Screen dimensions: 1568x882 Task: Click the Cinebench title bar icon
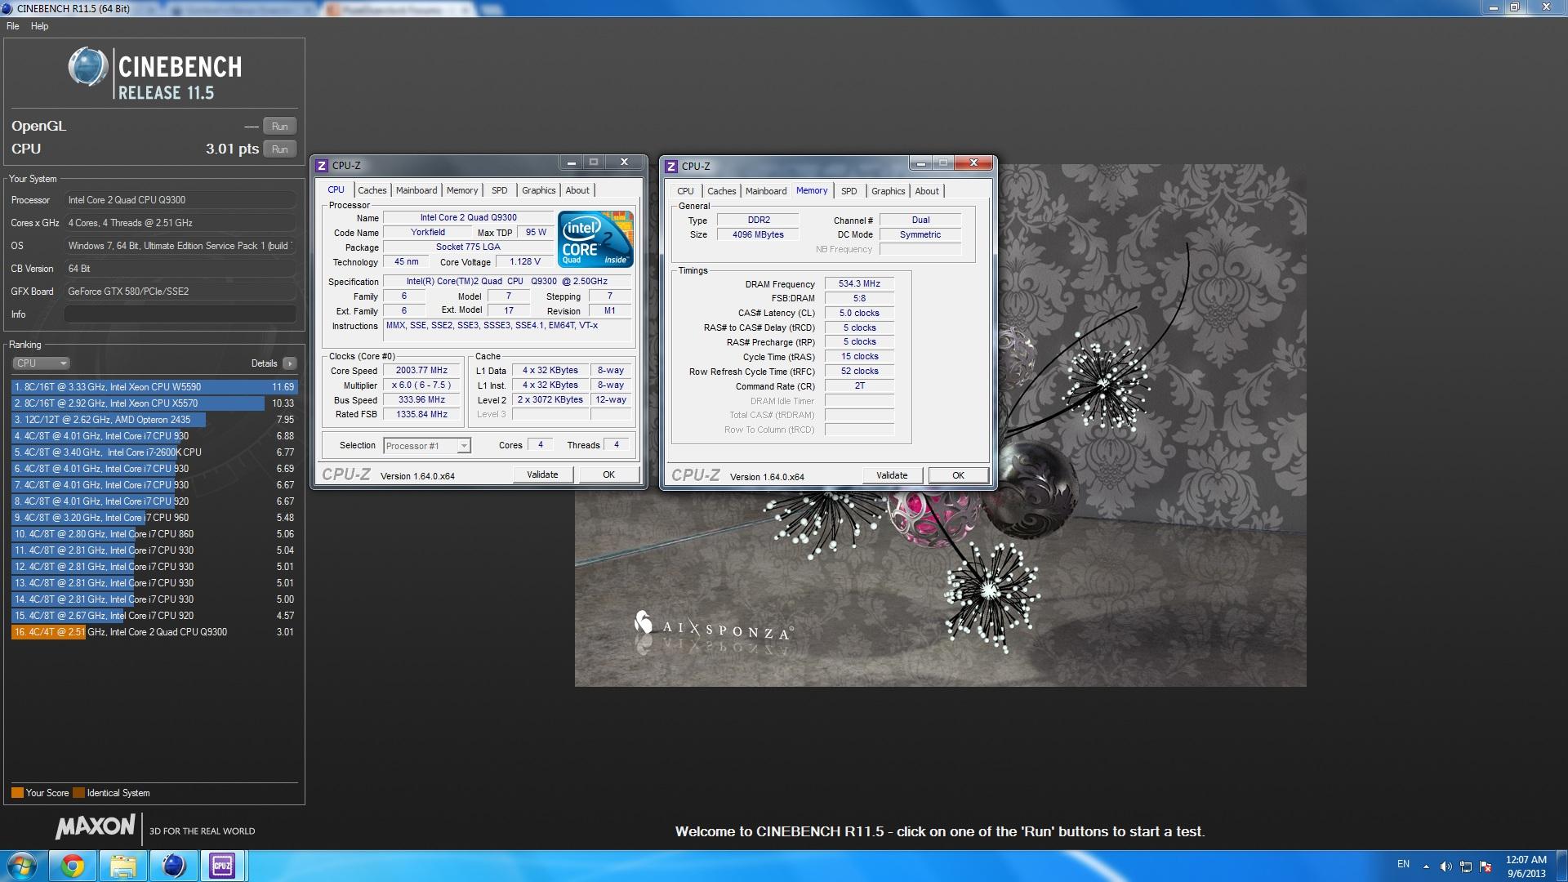tap(8, 8)
